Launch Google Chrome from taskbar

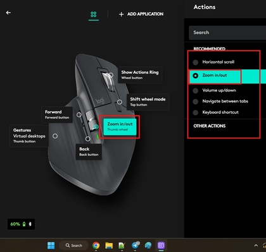[96, 245]
